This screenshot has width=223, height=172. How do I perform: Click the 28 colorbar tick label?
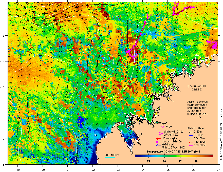196,161
